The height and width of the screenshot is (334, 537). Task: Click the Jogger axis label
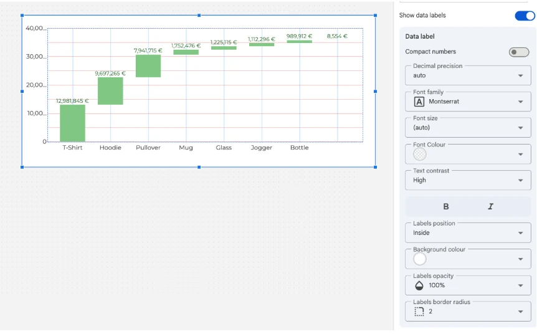click(x=261, y=148)
